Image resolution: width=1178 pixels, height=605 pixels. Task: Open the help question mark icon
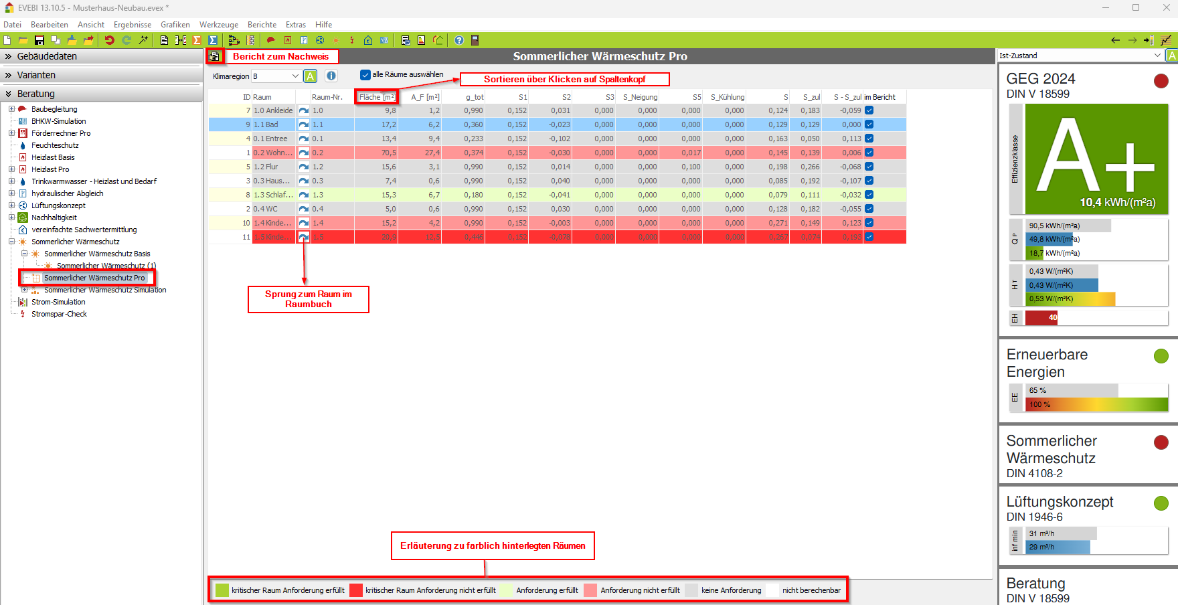coord(459,40)
